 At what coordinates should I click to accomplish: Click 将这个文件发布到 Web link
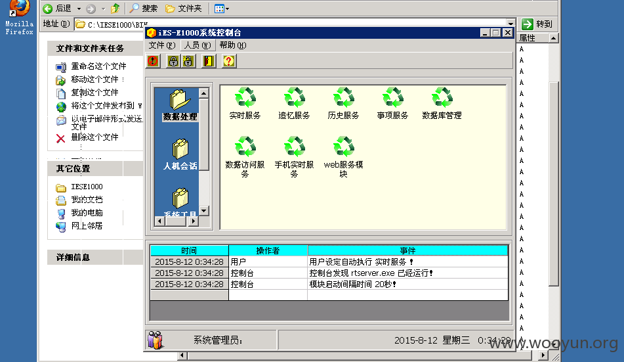coord(106,106)
